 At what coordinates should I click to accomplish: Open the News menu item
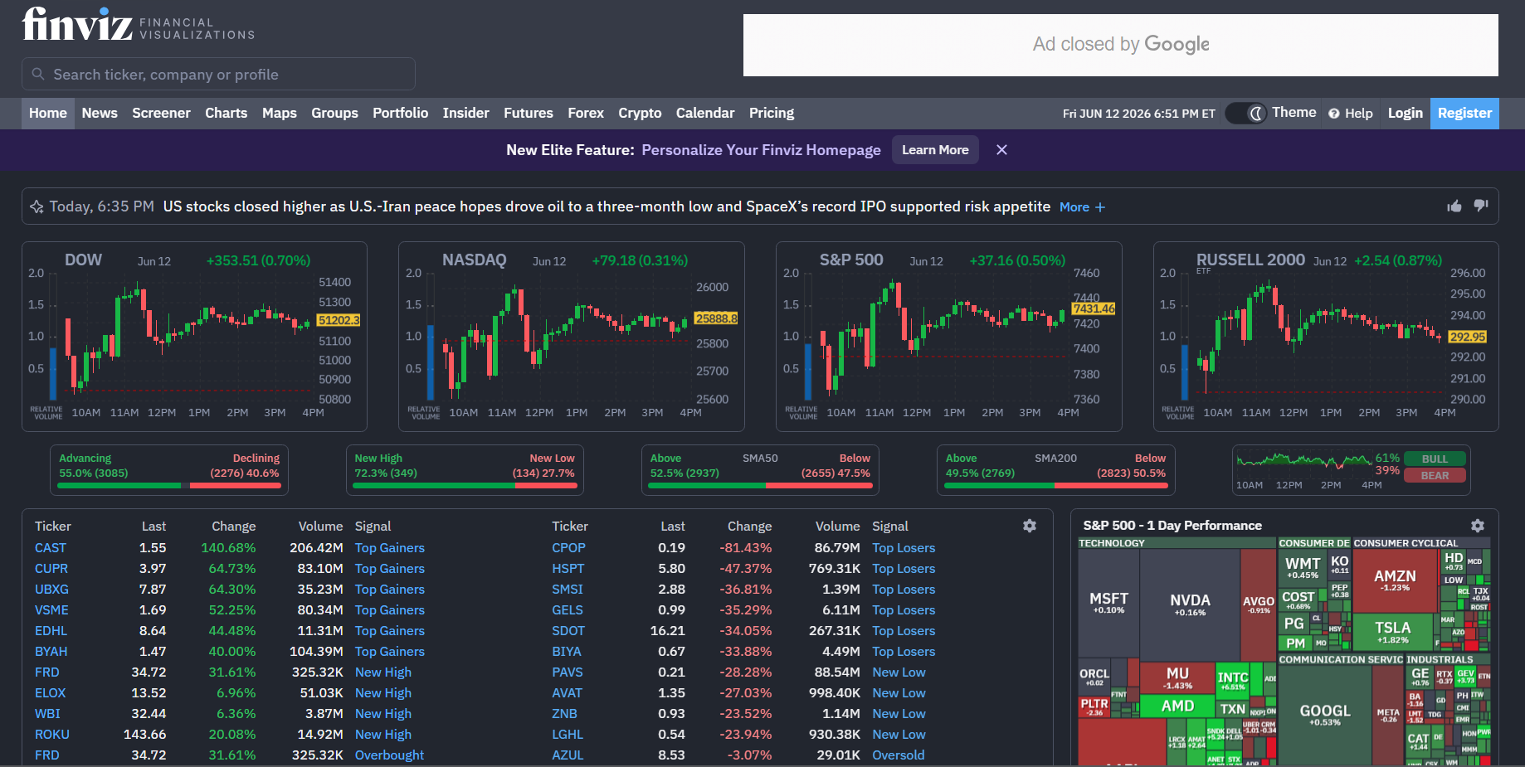coord(100,113)
